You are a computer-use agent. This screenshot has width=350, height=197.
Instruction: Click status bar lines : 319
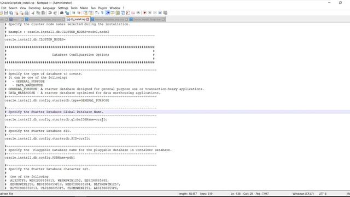click(x=206, y=194)
